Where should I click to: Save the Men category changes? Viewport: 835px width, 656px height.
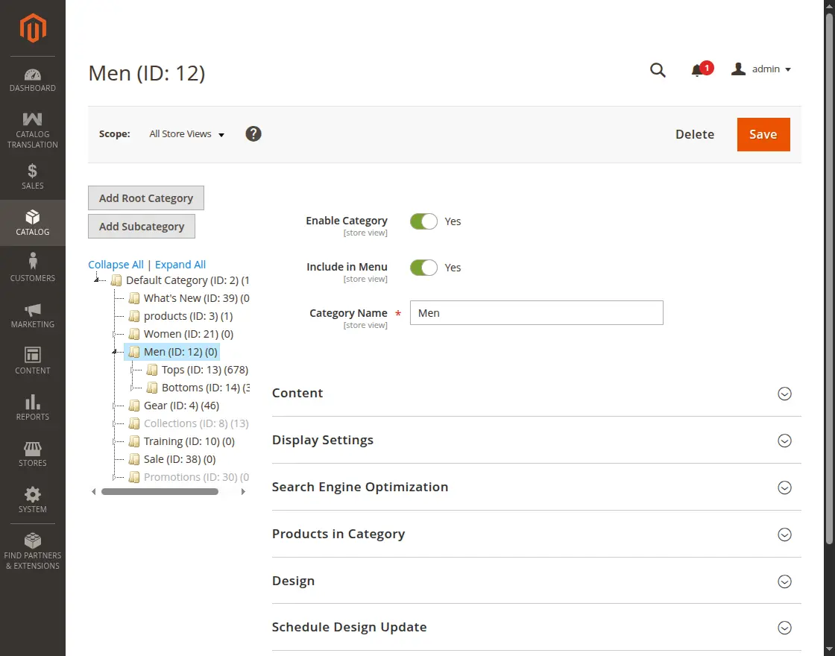tap(763, 134)
